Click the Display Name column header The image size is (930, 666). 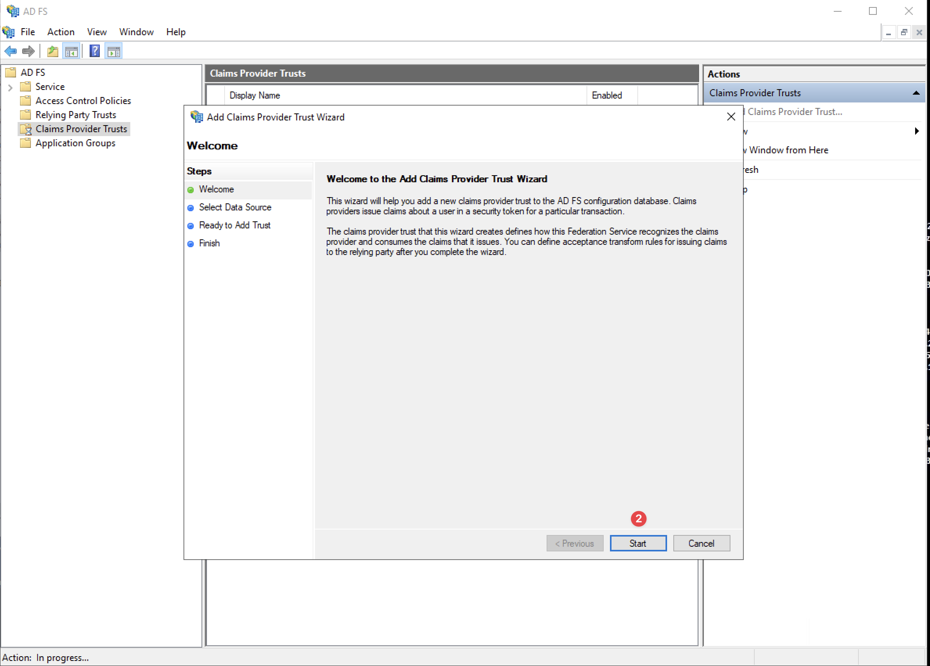[x=254, y=95]
